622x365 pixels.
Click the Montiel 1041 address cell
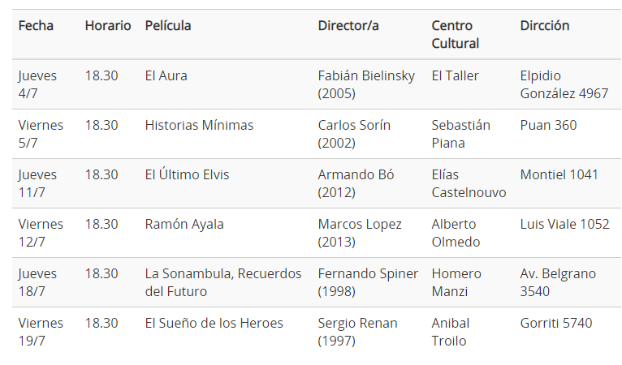[x=559, y=174]
